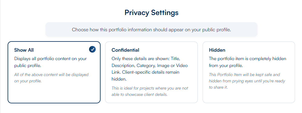
Task: Click the empty area below Show All's note
Action: 54,93
